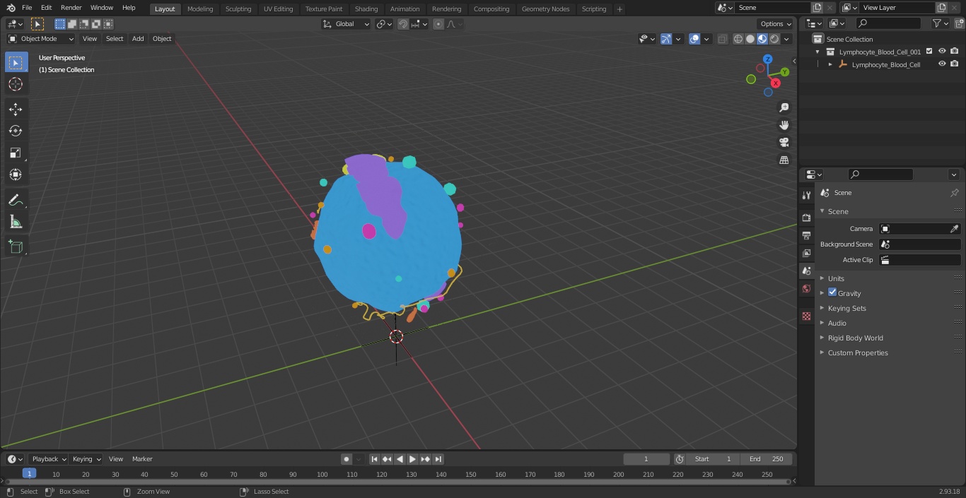
Task: Click the zoom magnifier viewport icon
Action: tap(784, 107)
